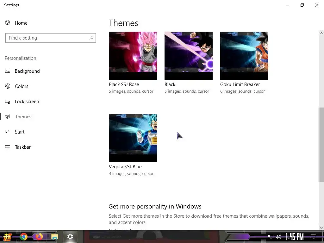Select the Themes page
Screen dimensions: 324x243
23,117
